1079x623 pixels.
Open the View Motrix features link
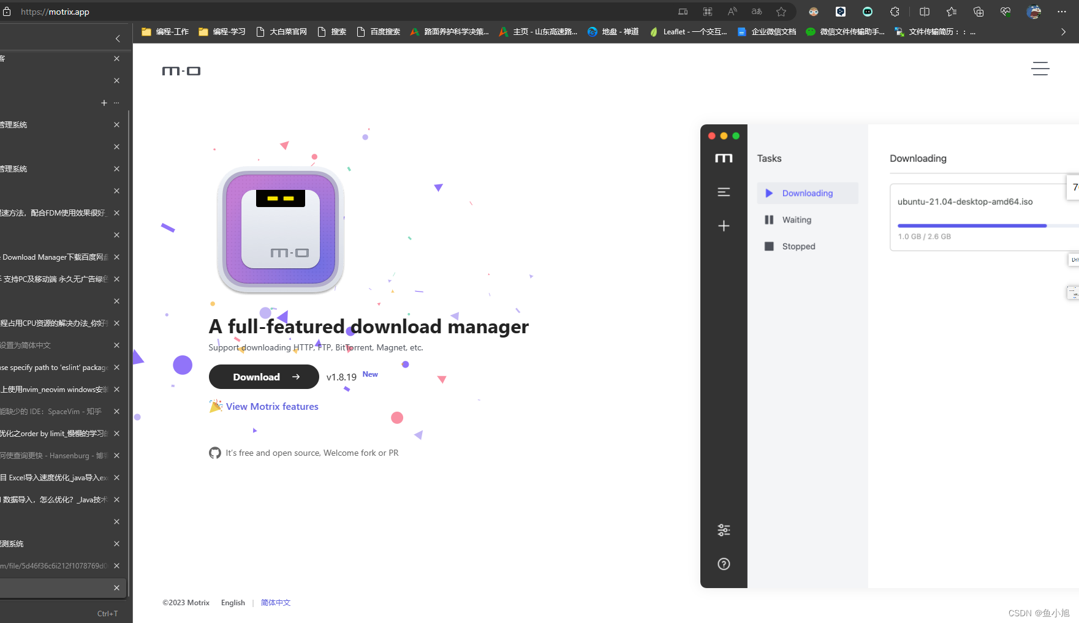click(x=272, y=407)
